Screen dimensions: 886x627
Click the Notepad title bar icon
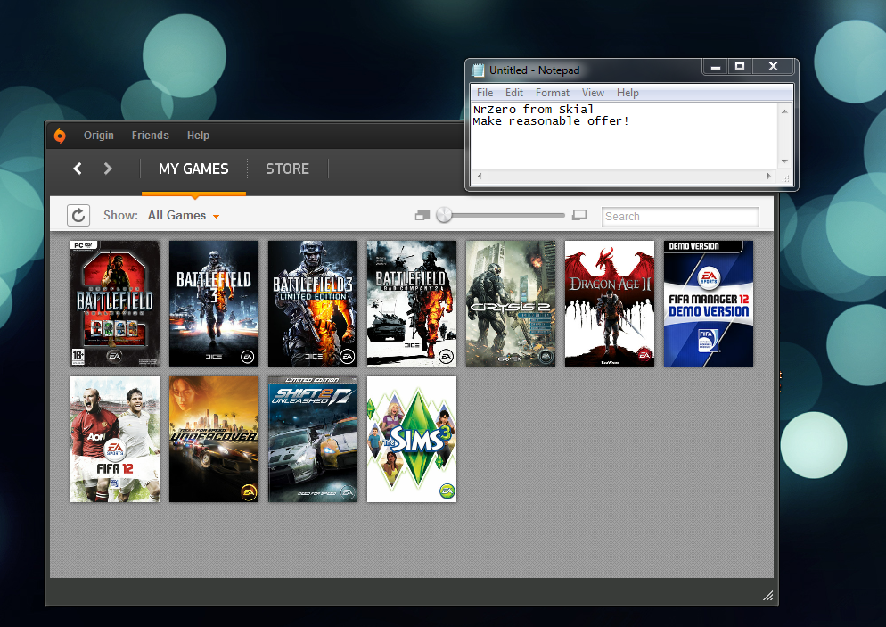pos(478,70)
